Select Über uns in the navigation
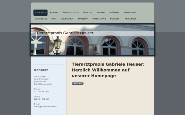185x115 pixels. pyautogui.click(x=88, y=13)
